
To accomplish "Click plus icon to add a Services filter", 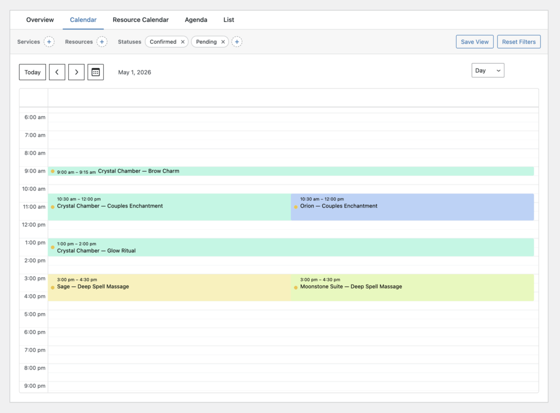I will coord(49,42).
